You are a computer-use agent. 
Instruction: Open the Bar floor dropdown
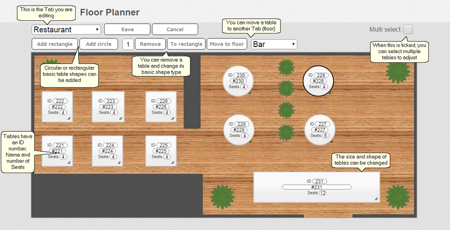(274, 44)
